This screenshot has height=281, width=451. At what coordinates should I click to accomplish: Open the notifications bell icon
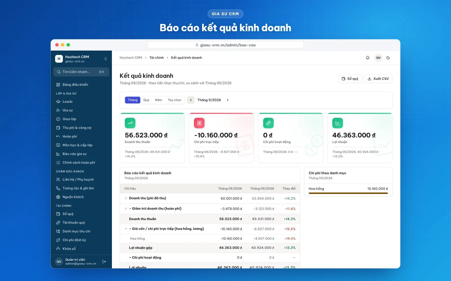point(368,58)
